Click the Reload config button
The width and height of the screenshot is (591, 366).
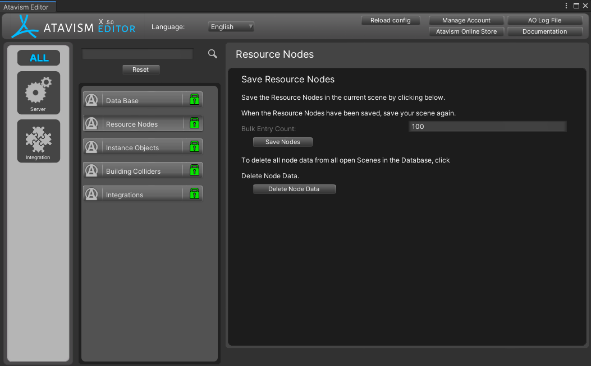tap(391, 21)
